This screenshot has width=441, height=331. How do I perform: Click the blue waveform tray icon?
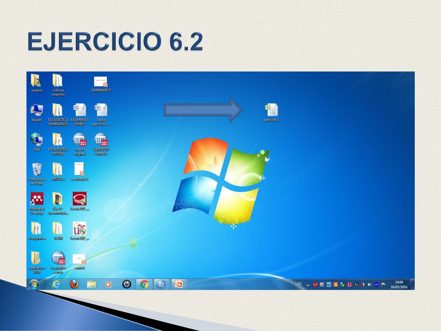click(376, 285)
